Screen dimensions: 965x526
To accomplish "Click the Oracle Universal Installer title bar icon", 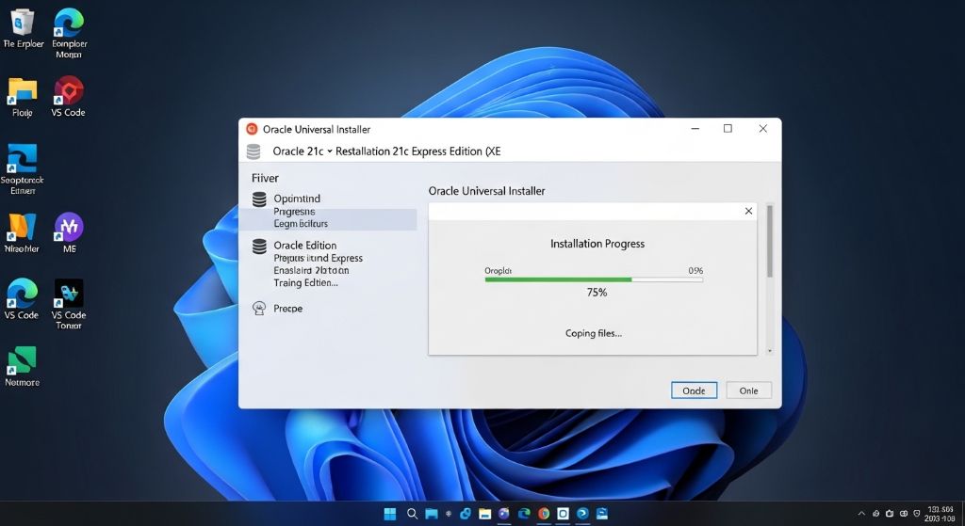I will pyautogui.click(x=251, y=129).
